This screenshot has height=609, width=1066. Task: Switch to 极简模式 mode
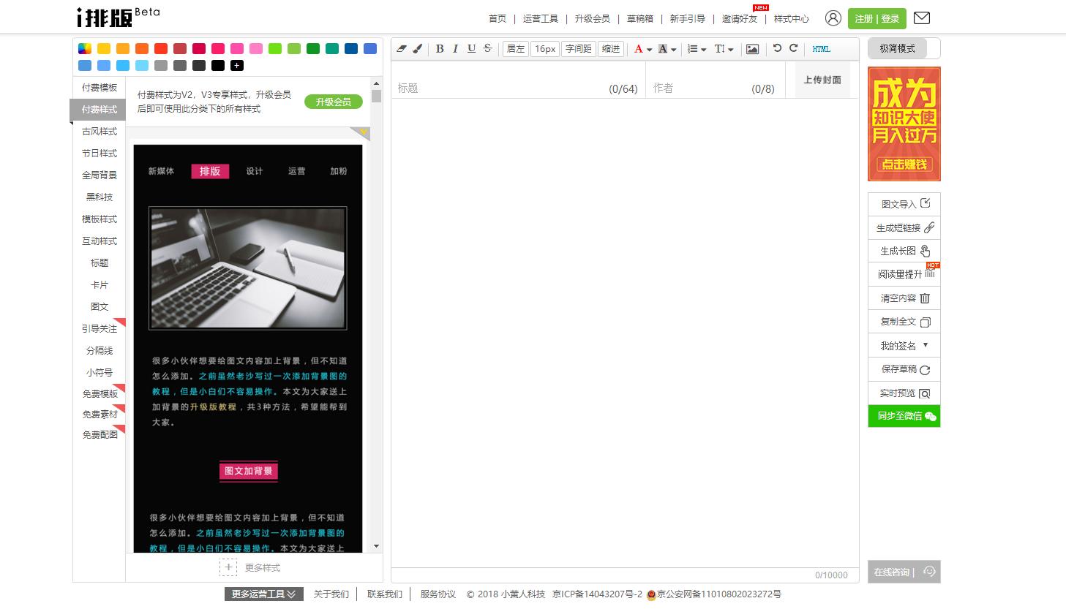[x=896, y=48]
